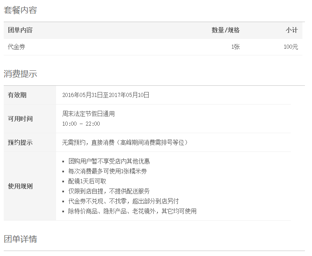Select the 代金券 row item

click(x=17, y=47)
